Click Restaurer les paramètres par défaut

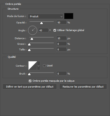coord(83,86)
